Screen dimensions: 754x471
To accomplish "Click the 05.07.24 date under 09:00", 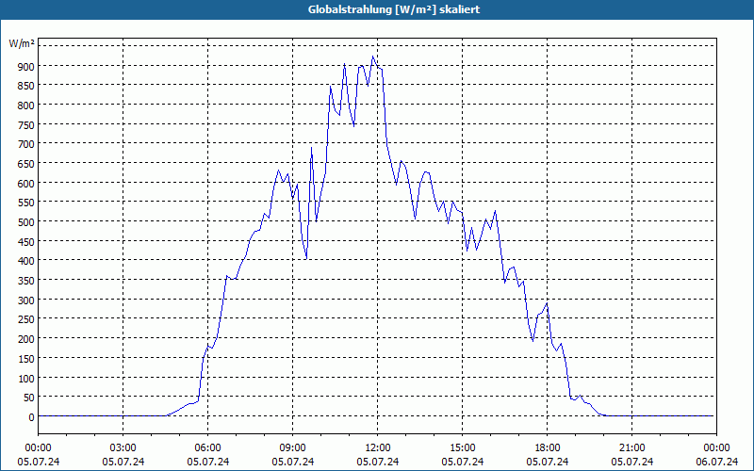I will pyautogui.click(x=292, y=462).
